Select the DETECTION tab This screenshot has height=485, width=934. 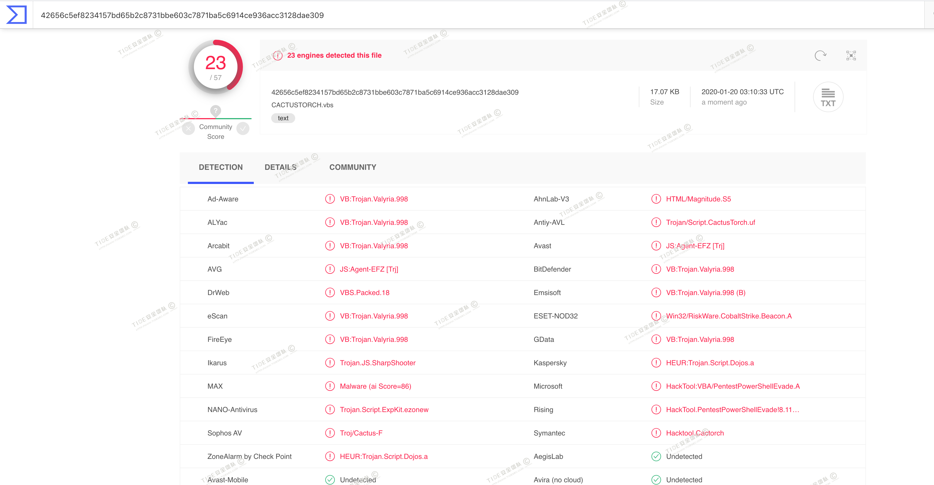pos(221,167)
